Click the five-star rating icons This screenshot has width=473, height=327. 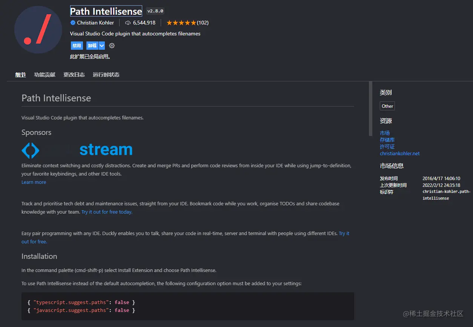point(181,23)
